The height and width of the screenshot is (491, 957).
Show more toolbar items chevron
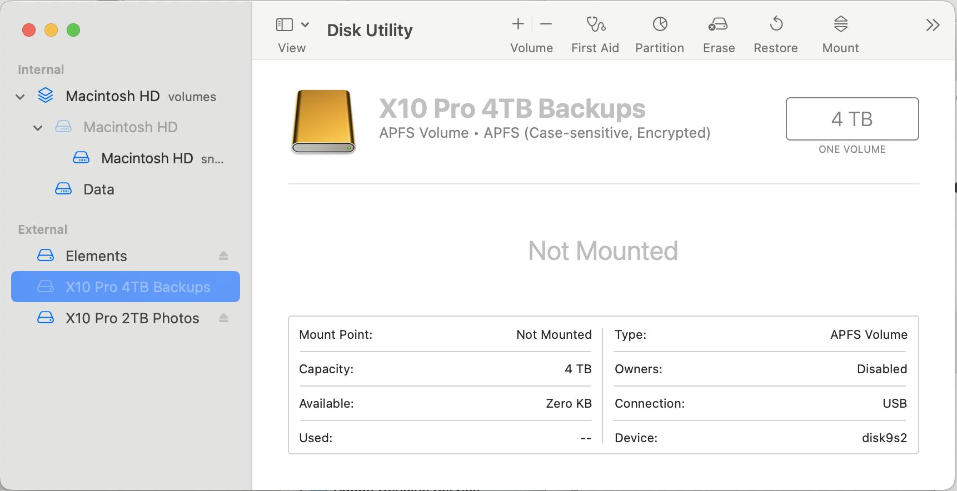[933, 25]
